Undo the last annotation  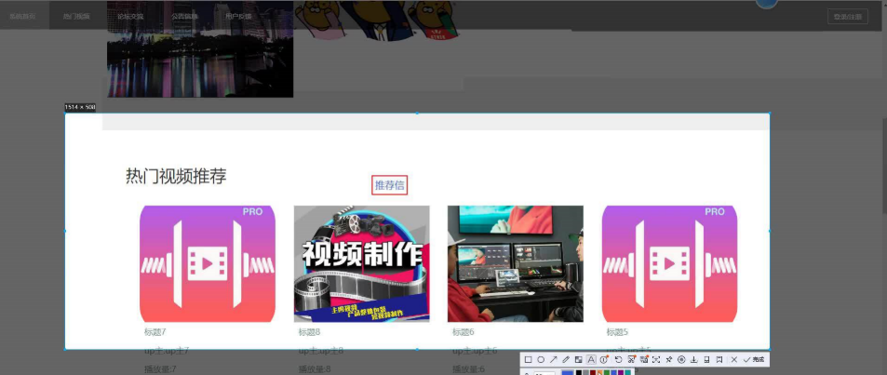(x=618, y=360)
